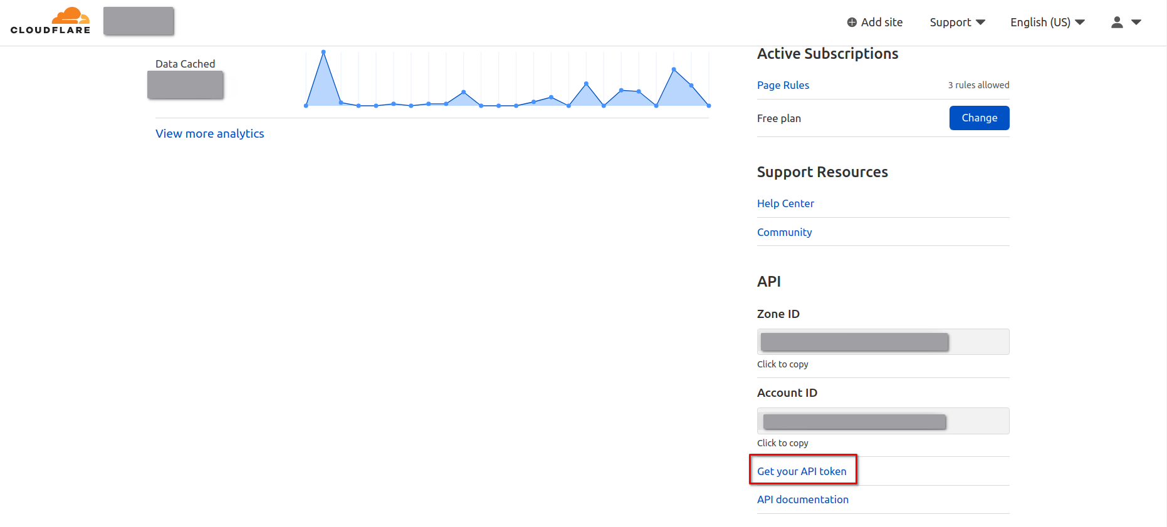Click the last data point on the analytics chart
Image resolution: width=1167 pixels, height=527 pixels.
coord(708,106)
